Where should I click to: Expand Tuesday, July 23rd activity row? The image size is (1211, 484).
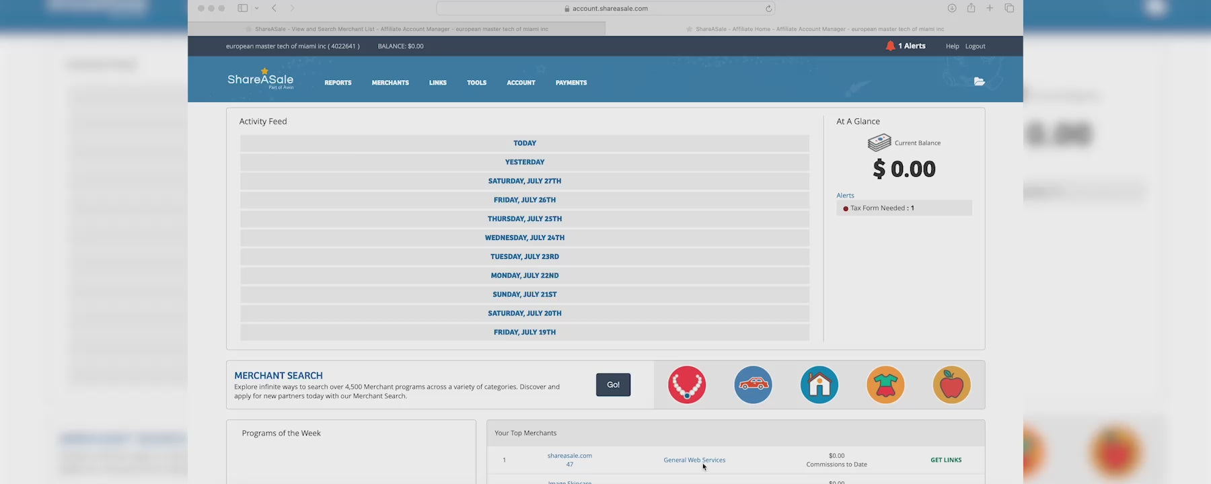[x=525, y=256]
